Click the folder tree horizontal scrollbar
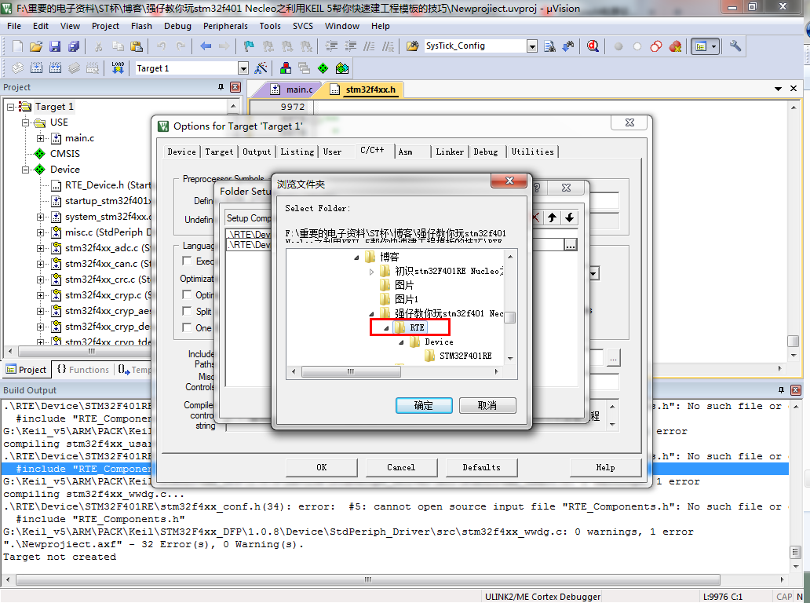This screenshot has width=810, height=603. 396,371
